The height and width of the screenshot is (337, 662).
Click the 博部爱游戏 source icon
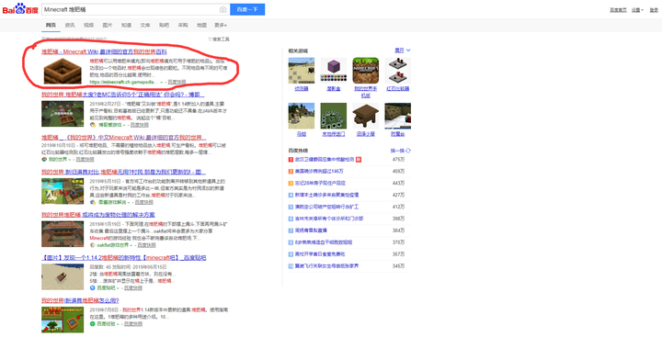[x=93, y=125]
